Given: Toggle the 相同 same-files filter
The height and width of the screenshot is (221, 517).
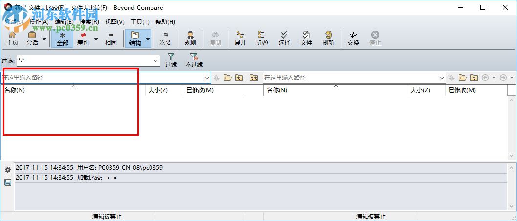Looking at the screenshot, I should (x=111, y=39).
